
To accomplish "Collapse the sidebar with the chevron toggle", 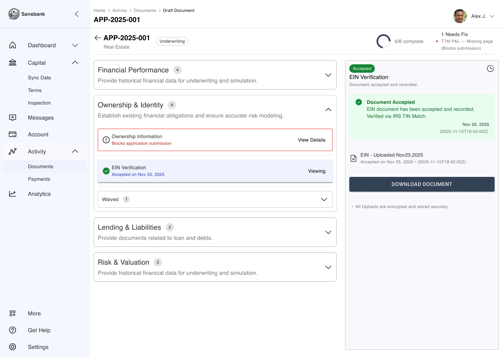I will point(76,14).
